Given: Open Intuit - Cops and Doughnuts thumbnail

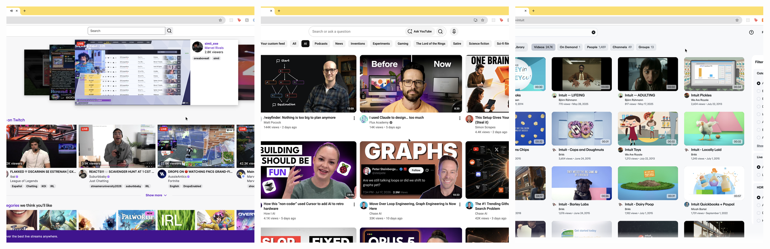Looking at the screenshot, I should click(582, 129).
